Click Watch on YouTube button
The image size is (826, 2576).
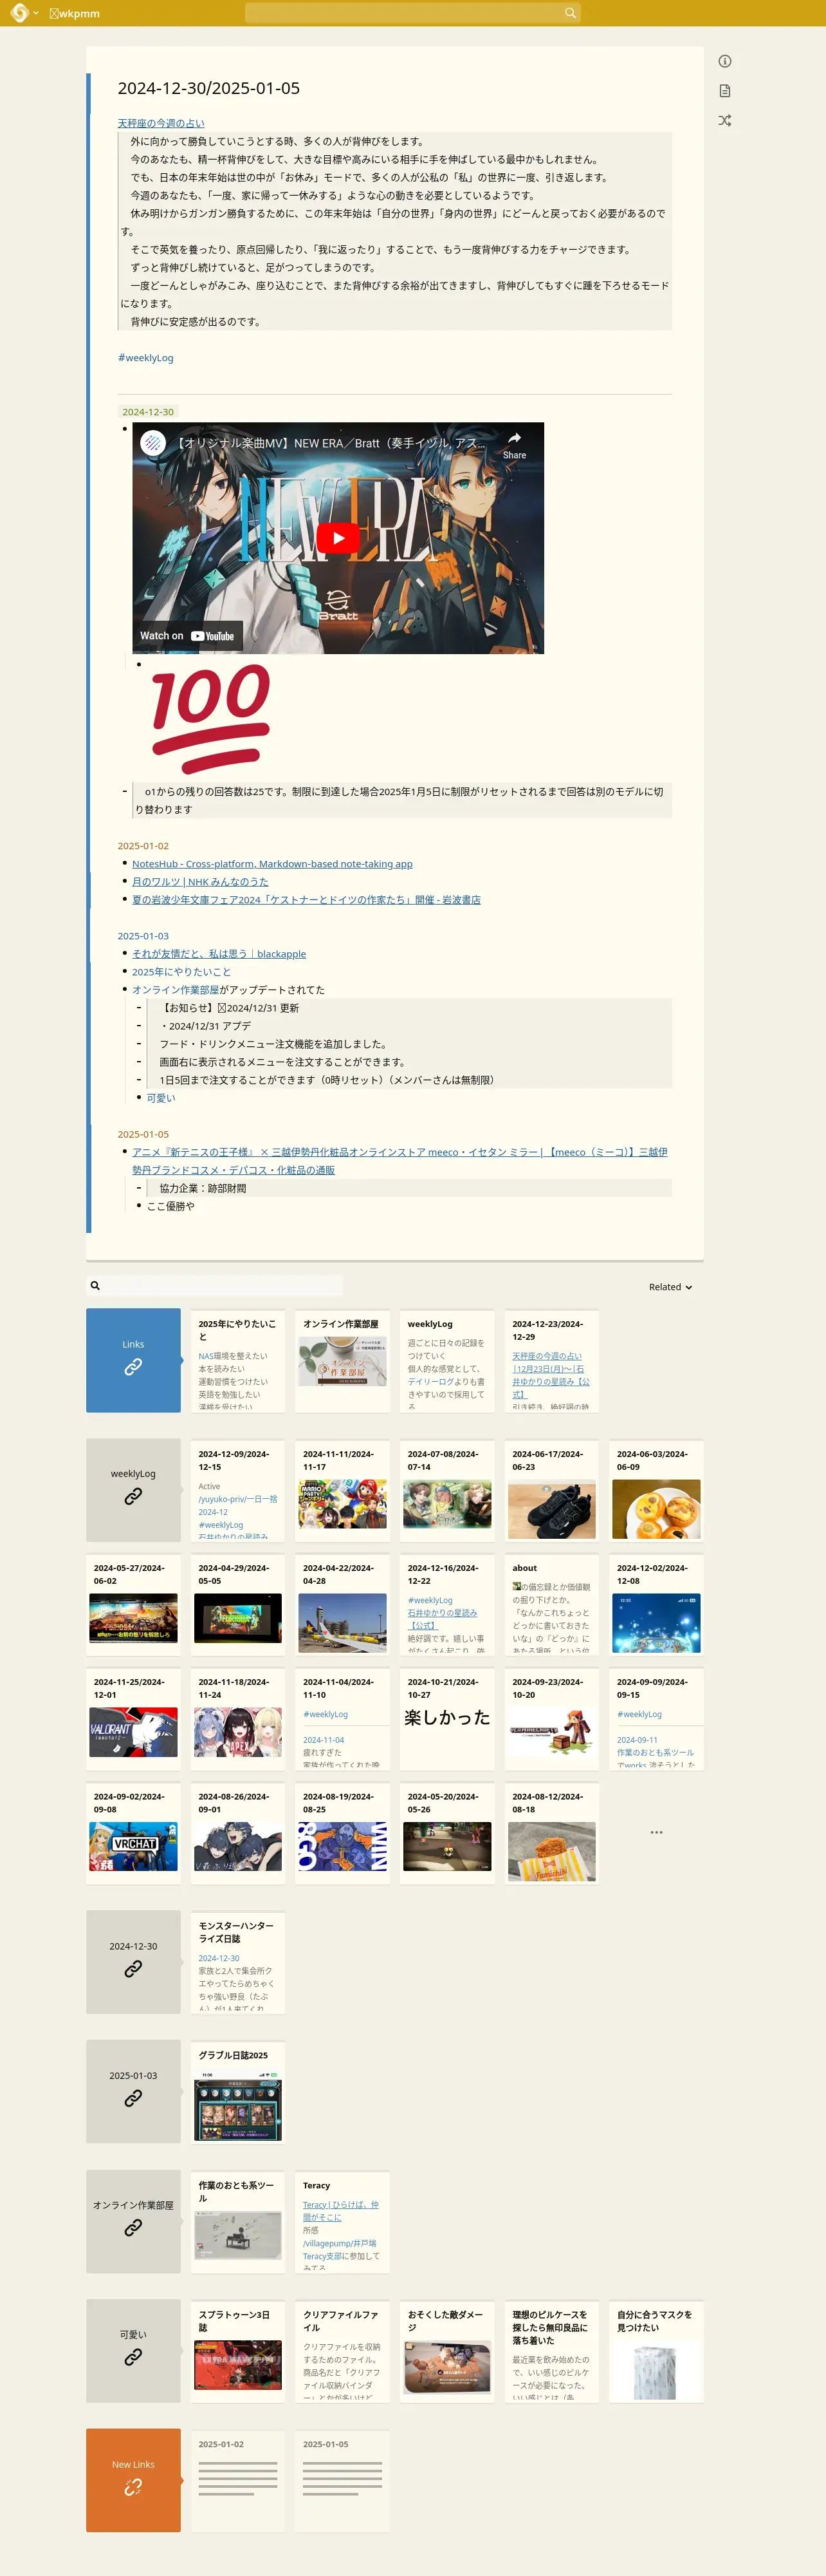coord(187,636)
